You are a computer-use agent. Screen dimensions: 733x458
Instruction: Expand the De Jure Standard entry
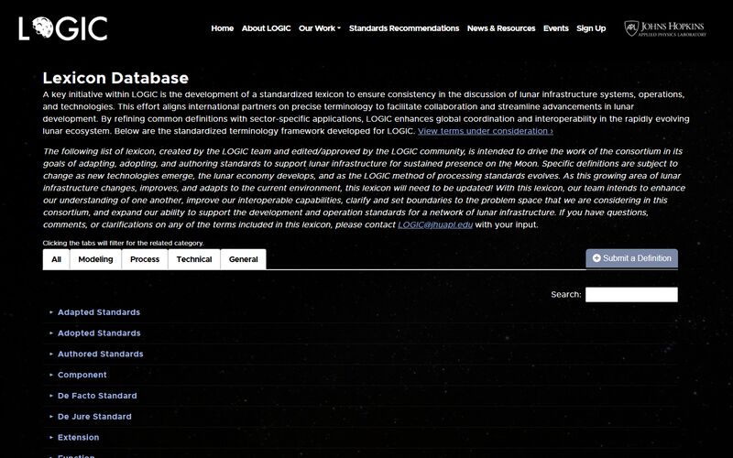tap(94, 417)
